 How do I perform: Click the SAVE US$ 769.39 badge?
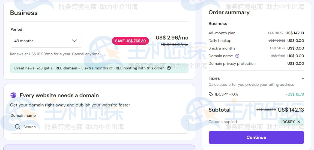pyautogui.click(x=130, y=41)
